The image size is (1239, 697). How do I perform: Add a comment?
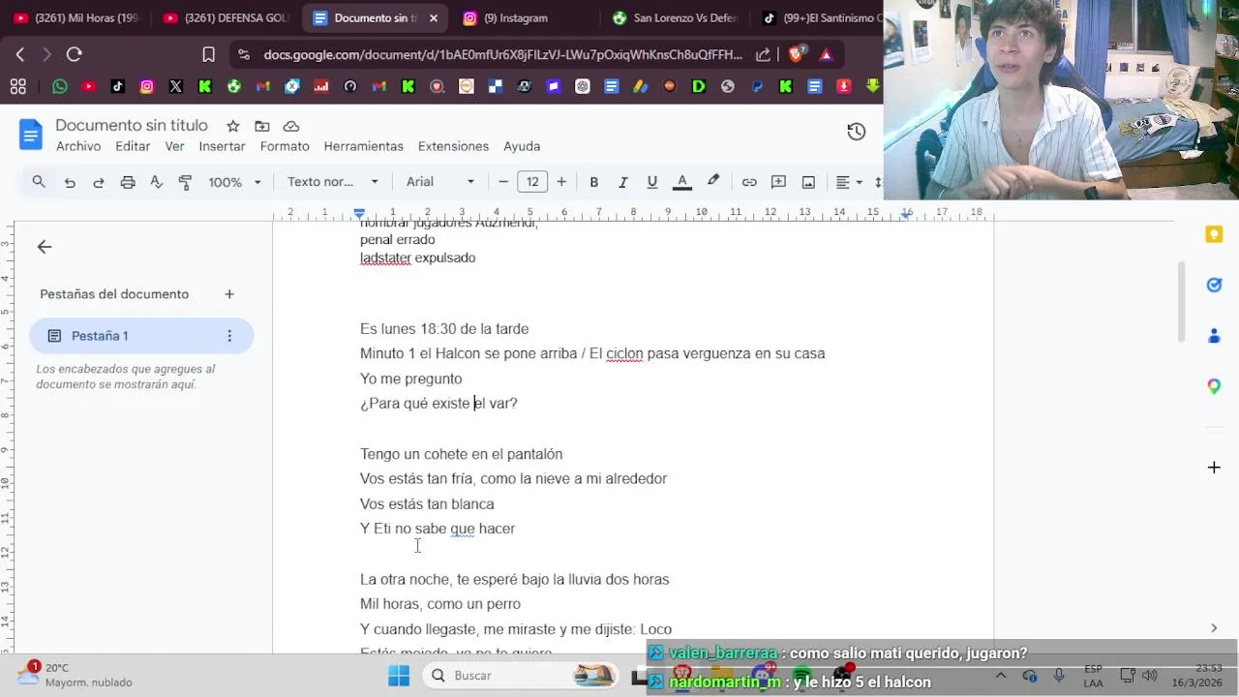point(778,182)
